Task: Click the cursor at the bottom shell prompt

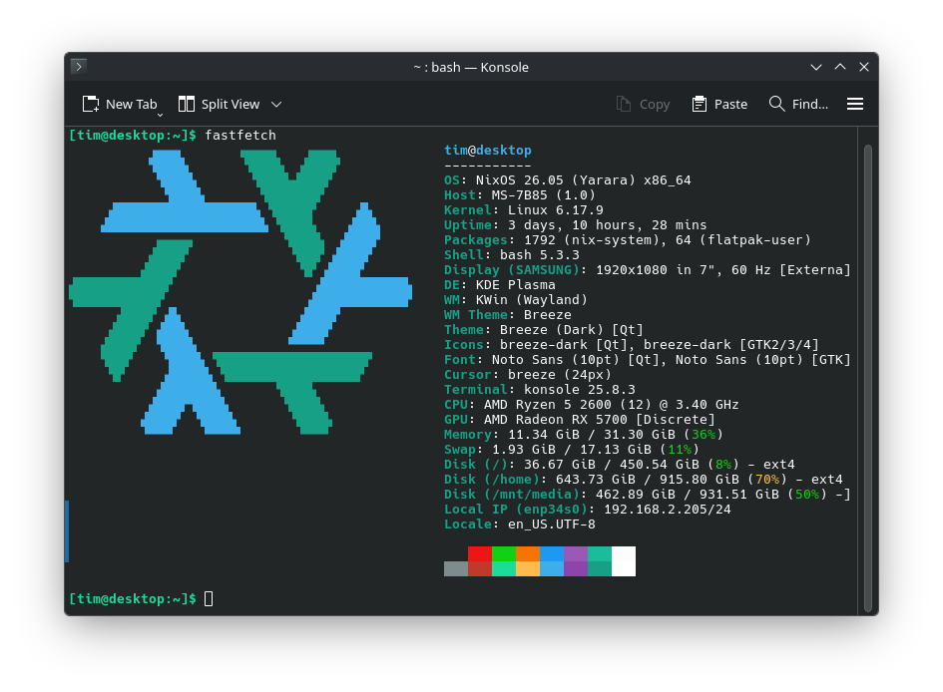Action: point(209,598)
